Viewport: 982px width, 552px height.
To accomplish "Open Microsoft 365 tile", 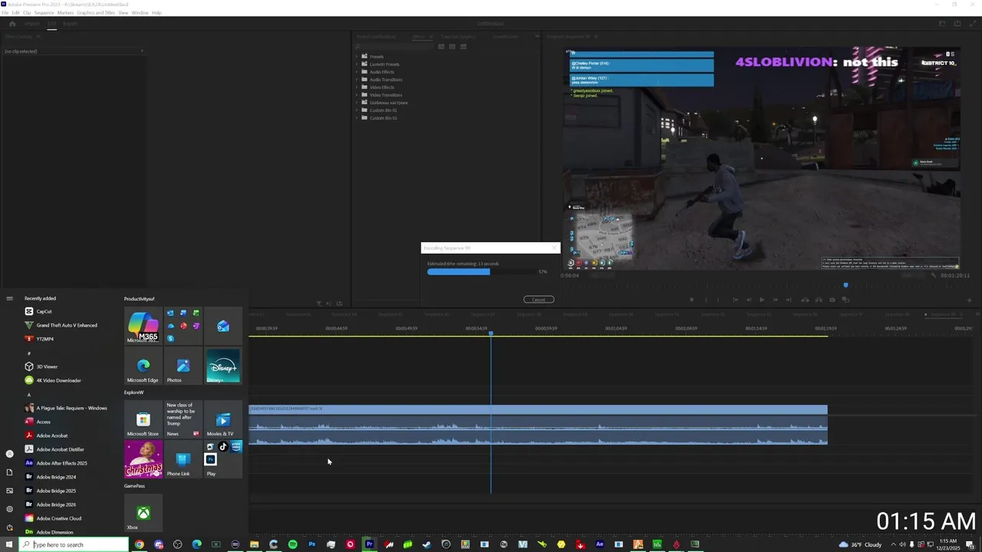I will click(143, 325).
